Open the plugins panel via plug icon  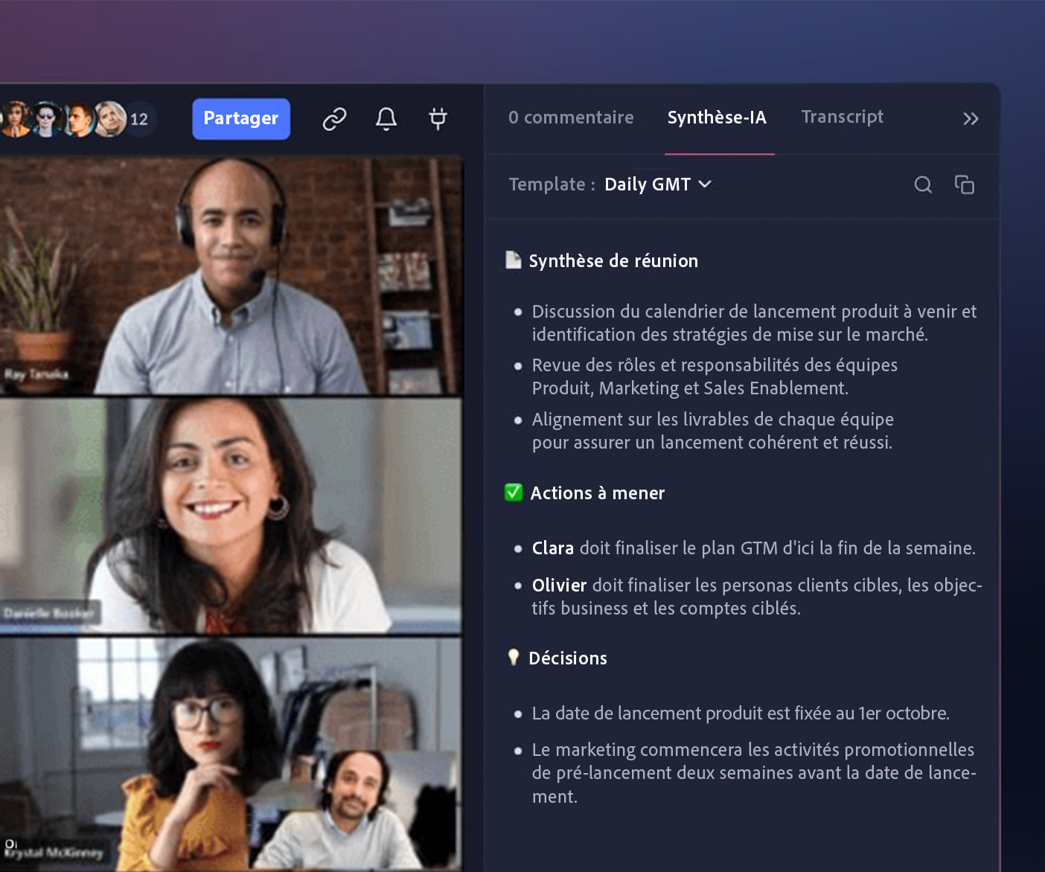[438, 118]
